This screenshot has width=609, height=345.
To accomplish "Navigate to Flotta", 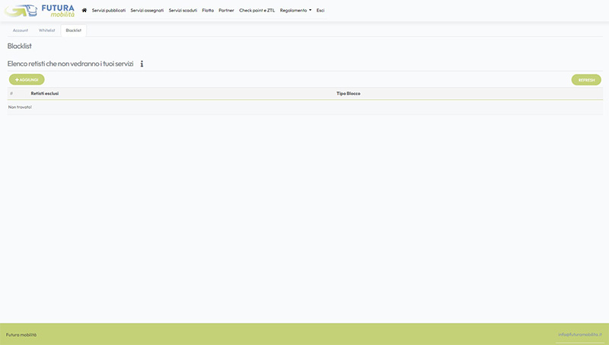I will coord(208,11).
